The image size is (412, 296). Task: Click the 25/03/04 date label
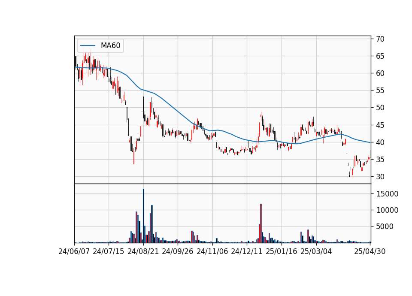(316, 251)
